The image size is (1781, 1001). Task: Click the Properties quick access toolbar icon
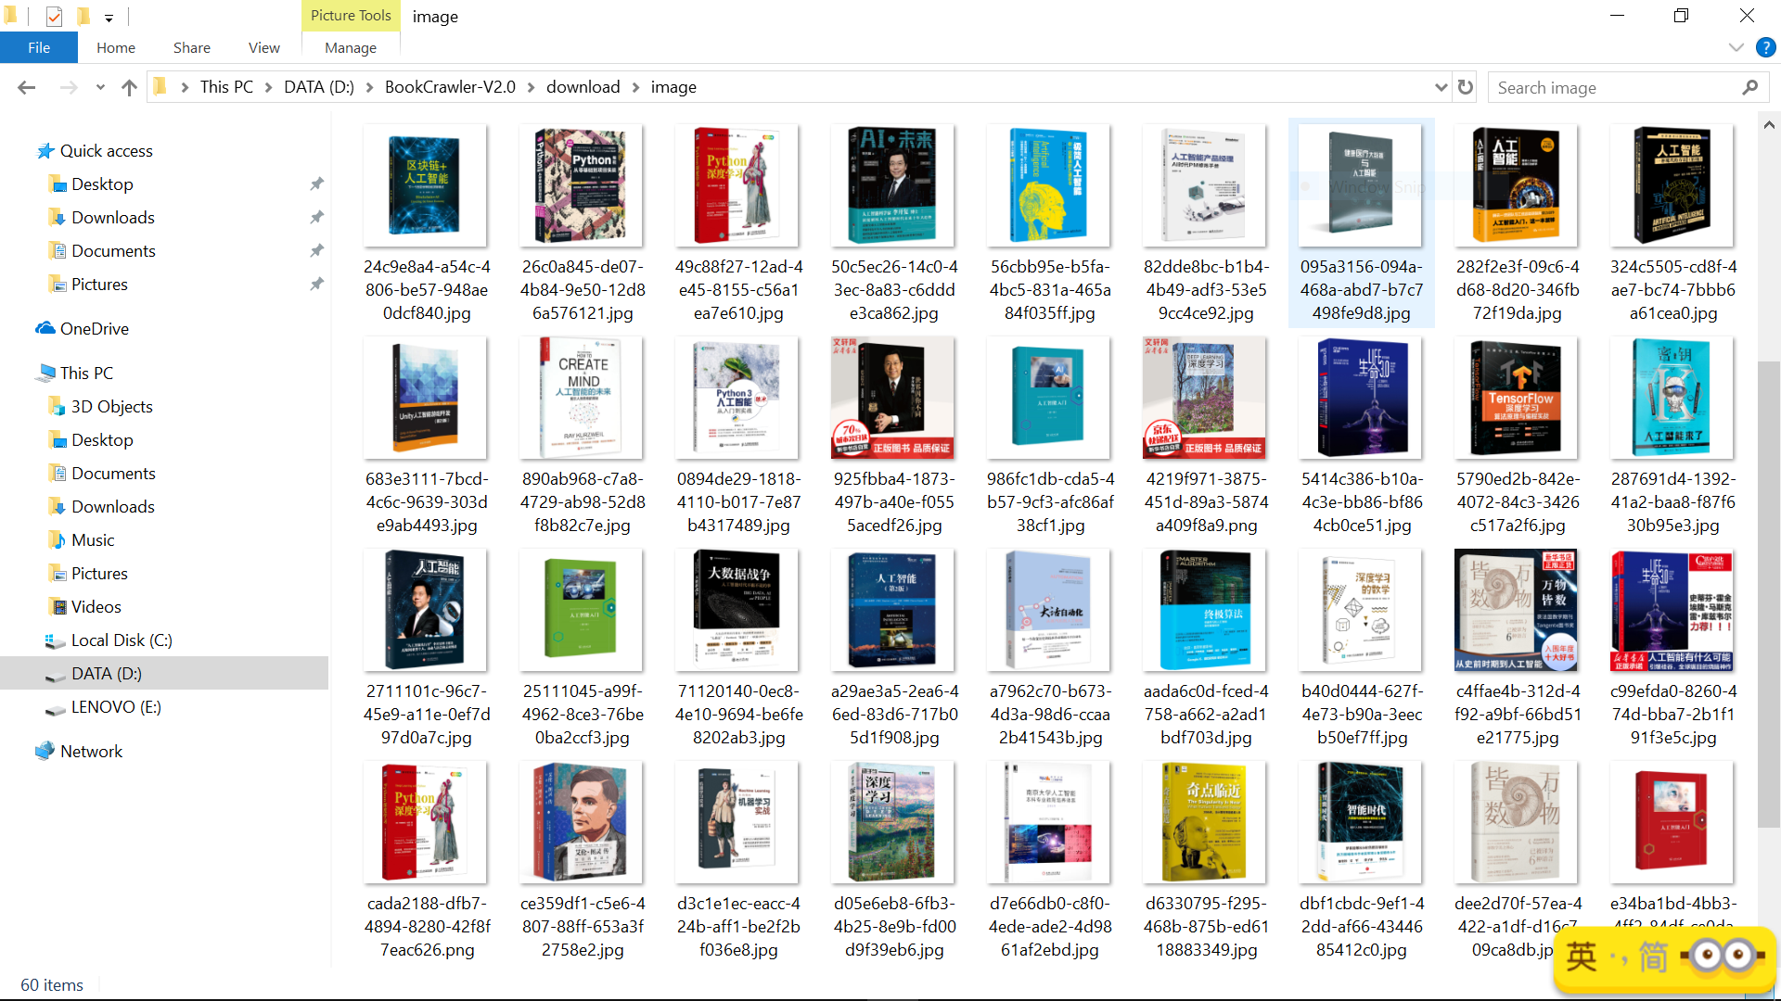(x=54, y=16)
